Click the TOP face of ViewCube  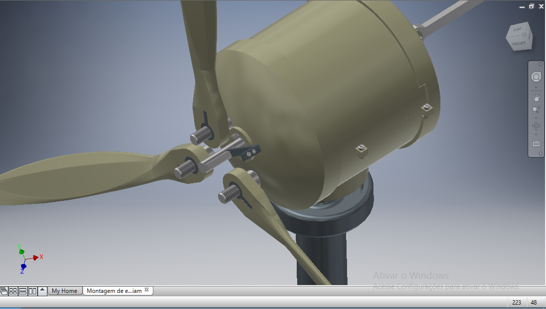tap(518, 30)
